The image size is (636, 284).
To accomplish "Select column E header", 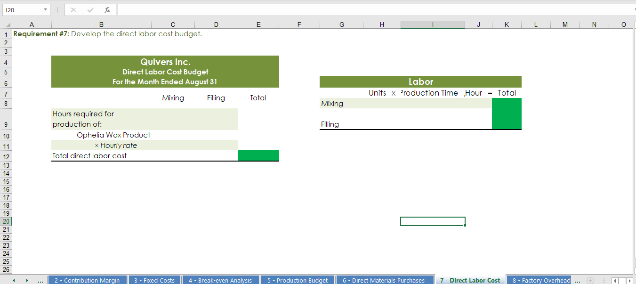I will coord(258,24).
